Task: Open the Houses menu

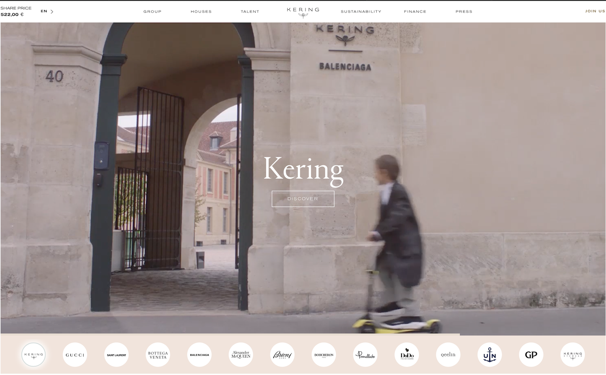Action: [201, 11]
